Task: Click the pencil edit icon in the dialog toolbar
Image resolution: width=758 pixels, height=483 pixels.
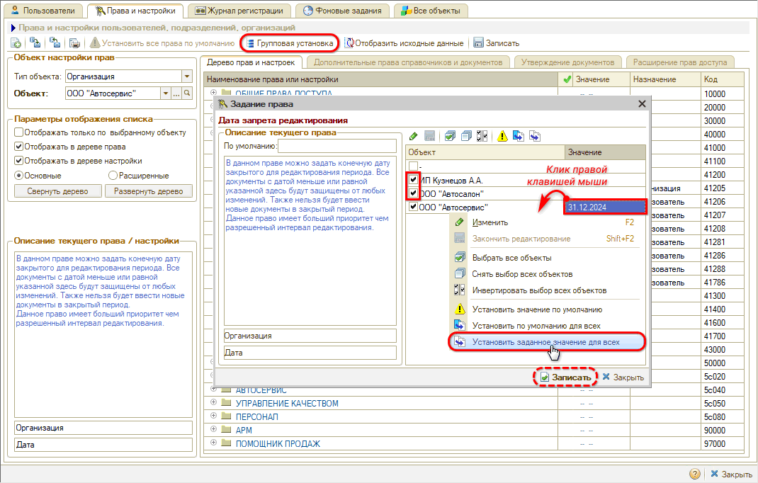Action: click(413, 136)
